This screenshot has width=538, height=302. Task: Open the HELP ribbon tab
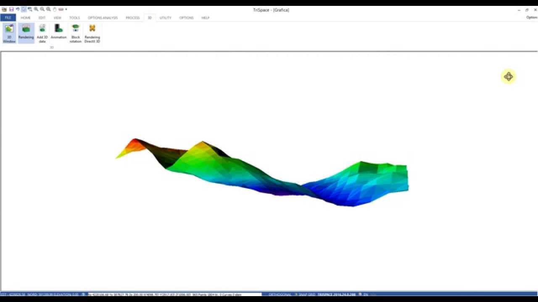point(206,18)
